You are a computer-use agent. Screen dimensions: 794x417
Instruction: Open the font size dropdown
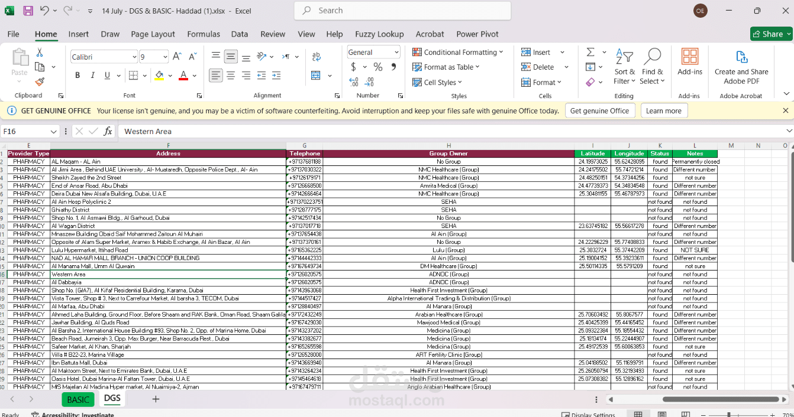coord(164,57)
